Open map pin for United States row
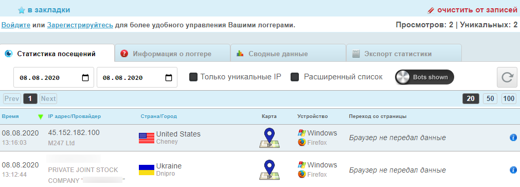 coord(270,138)
